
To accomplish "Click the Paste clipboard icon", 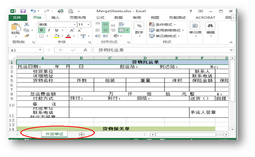I will (x=16, y=27).
